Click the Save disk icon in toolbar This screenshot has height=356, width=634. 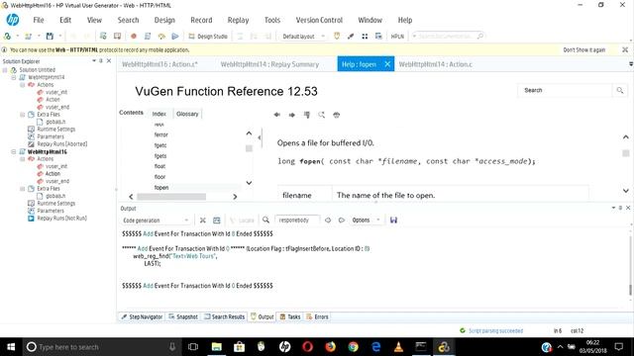(x=50, y=37)
